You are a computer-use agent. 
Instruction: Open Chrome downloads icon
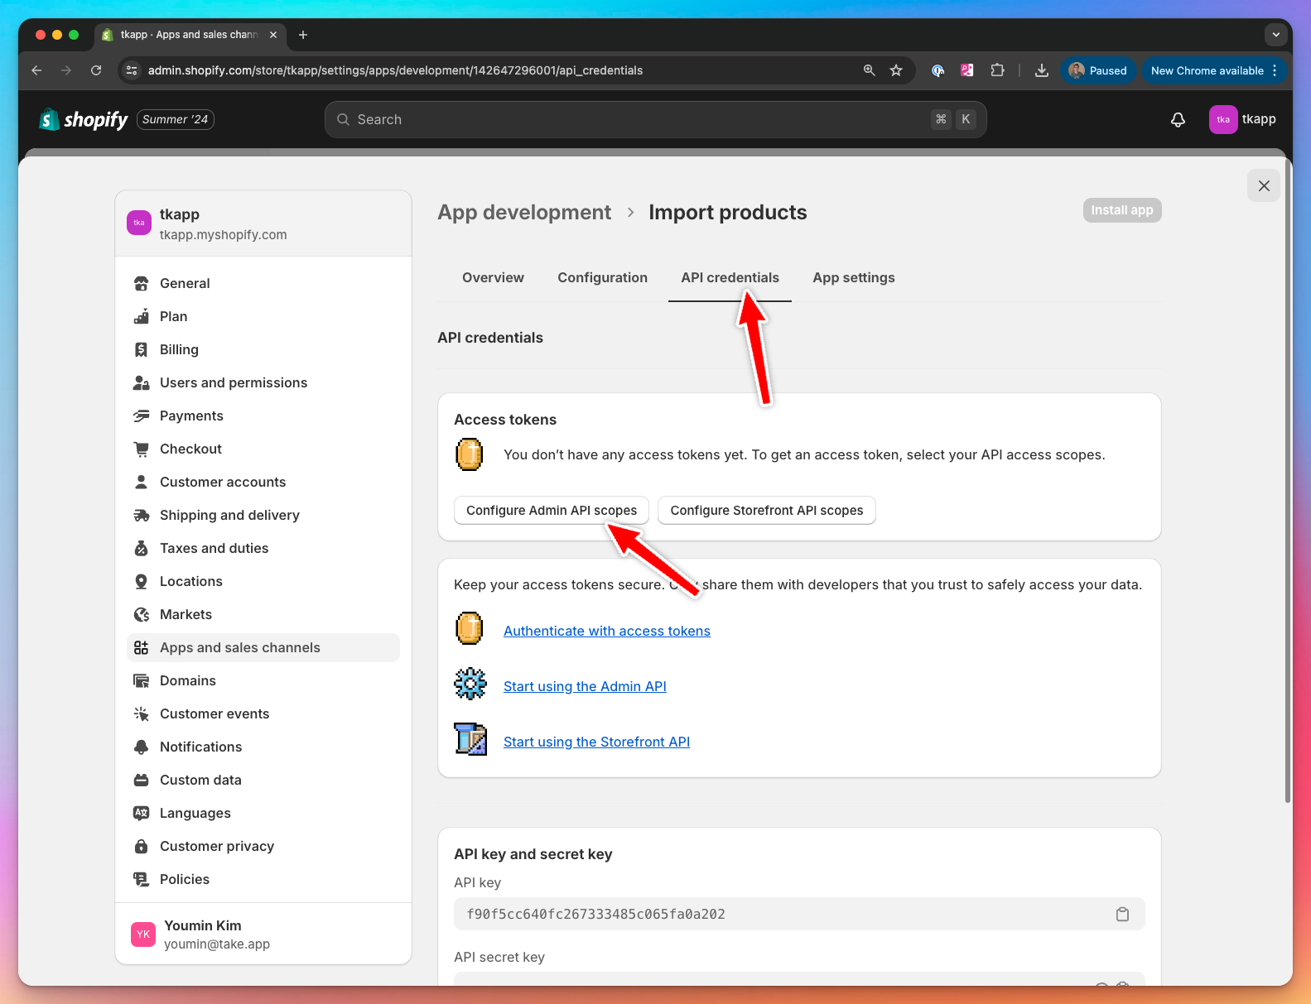(1042, 70)
